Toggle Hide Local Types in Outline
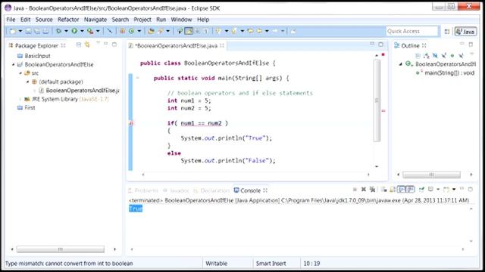 462,55
